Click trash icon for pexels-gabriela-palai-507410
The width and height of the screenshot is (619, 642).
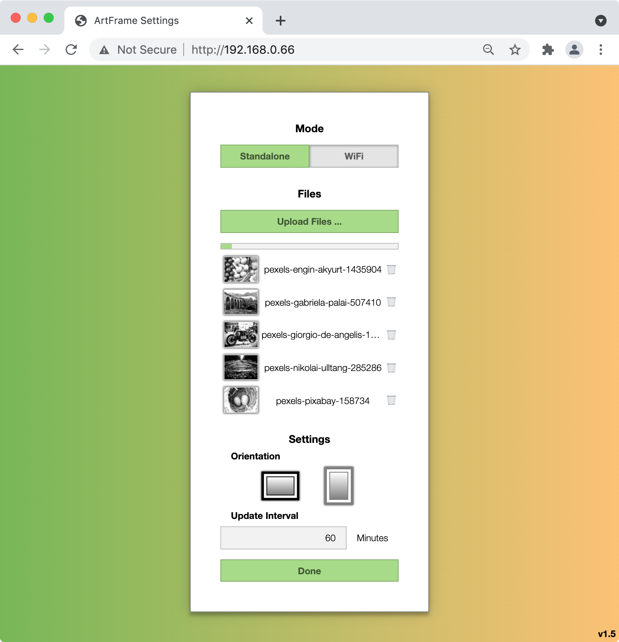coord(391,302)
